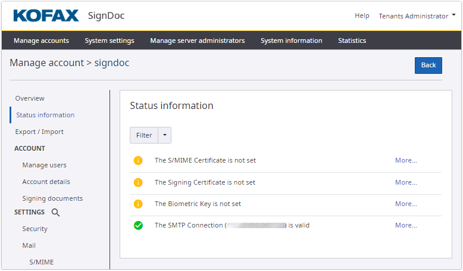This screenshot has width=463, height=271.
Task: Click the settings search magnifier icon
Action: [55, 212]
